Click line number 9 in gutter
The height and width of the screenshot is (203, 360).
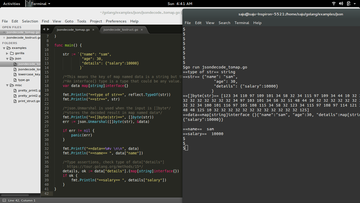47,45
